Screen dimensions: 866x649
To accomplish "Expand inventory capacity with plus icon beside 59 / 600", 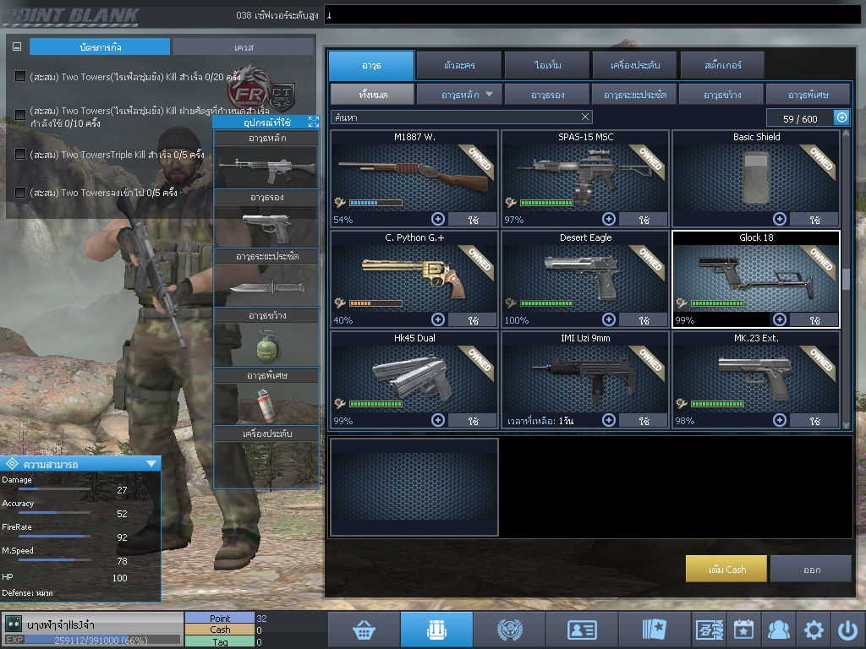I will [x=841, y=117].
